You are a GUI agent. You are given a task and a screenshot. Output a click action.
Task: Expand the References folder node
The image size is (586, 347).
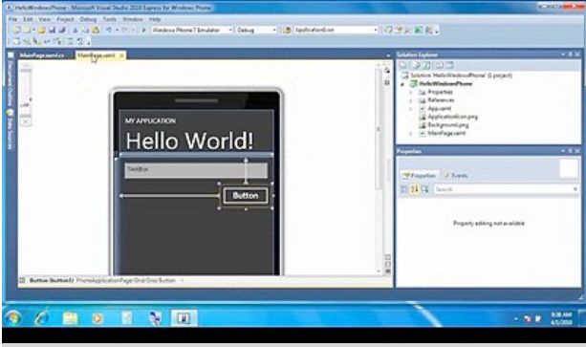coord(411,100)
